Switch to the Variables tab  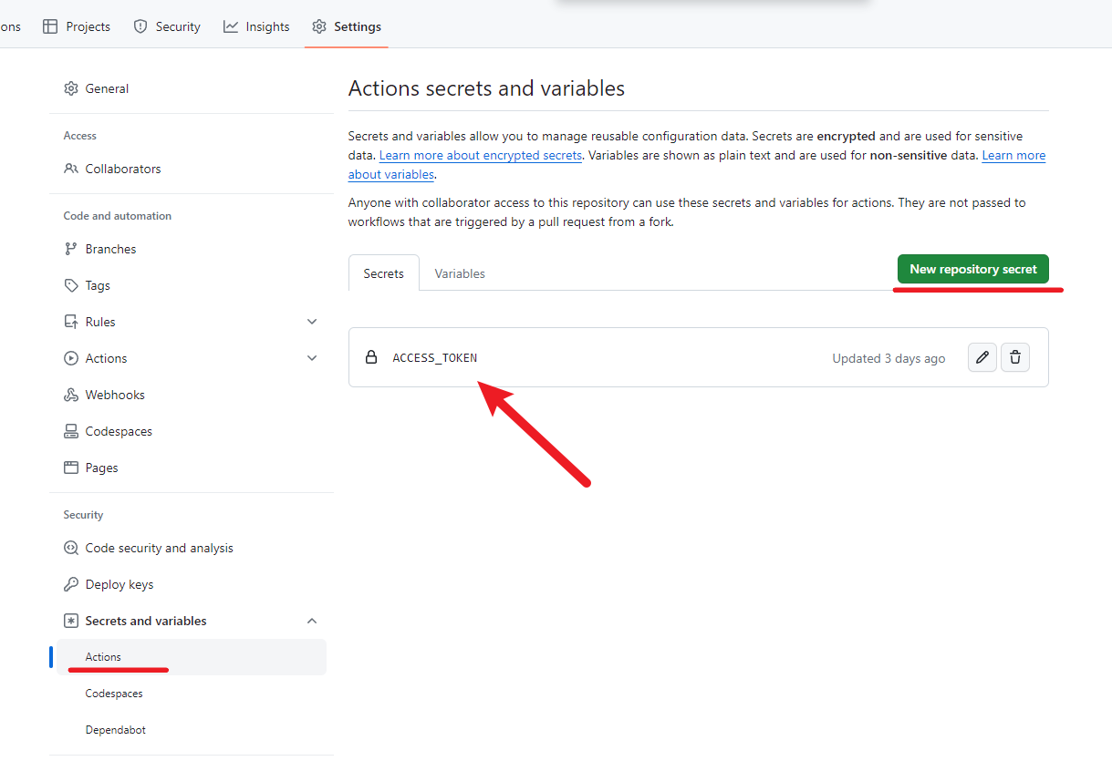460,273
